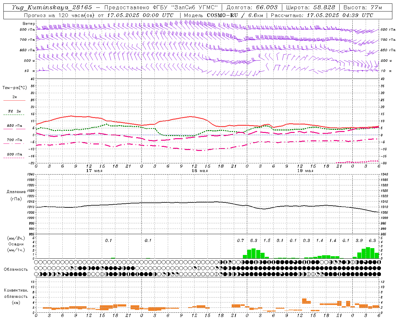Click the 'Ветер' wind panel label

29,24
